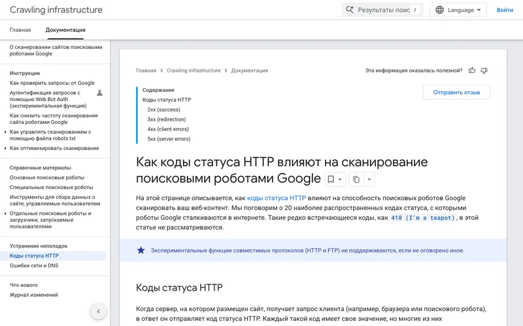Jump to '2xx (success)' in contents
The height and width of the screenshot is (326, 523).
coord(164,110)
